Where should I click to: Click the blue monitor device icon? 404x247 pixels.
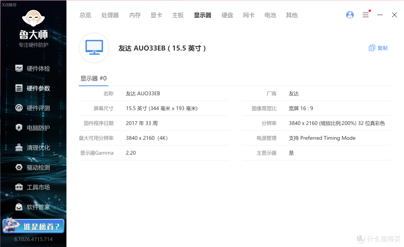point(94,48)
